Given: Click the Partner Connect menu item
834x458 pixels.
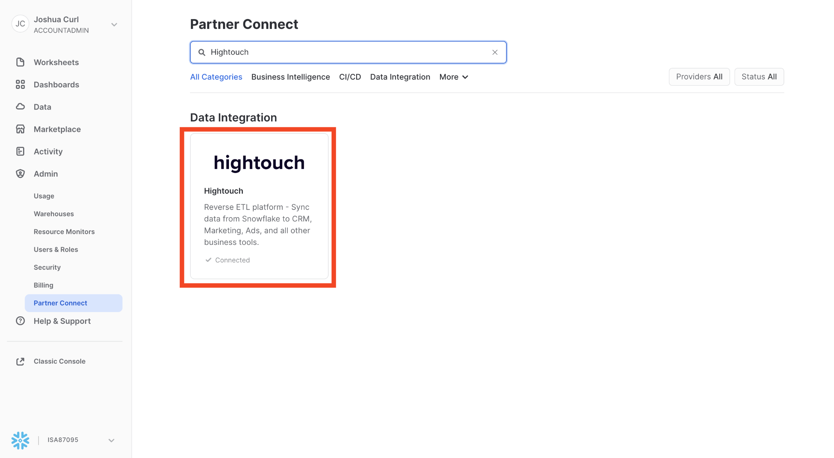Looking at the screenshot, I should point(60,303).
